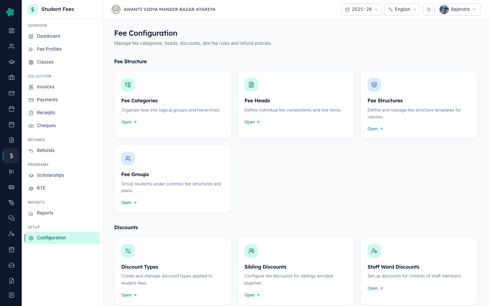Go to Dashboard in the sidebar

coord(62,36)
